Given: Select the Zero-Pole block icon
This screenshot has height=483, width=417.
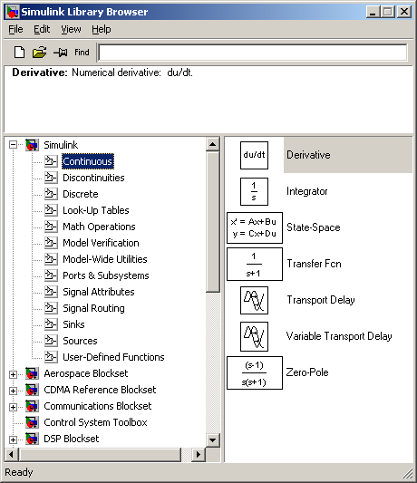Looking at the screenshot, I should pos(255,373).
